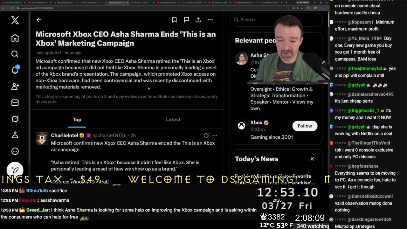Click Grok icon on CharlieIntel post
This screenshot has width=407, height=229.
[x=206, y=135]
